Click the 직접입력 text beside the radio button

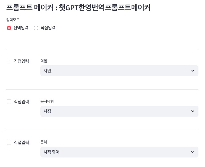(x=48, y=28)
